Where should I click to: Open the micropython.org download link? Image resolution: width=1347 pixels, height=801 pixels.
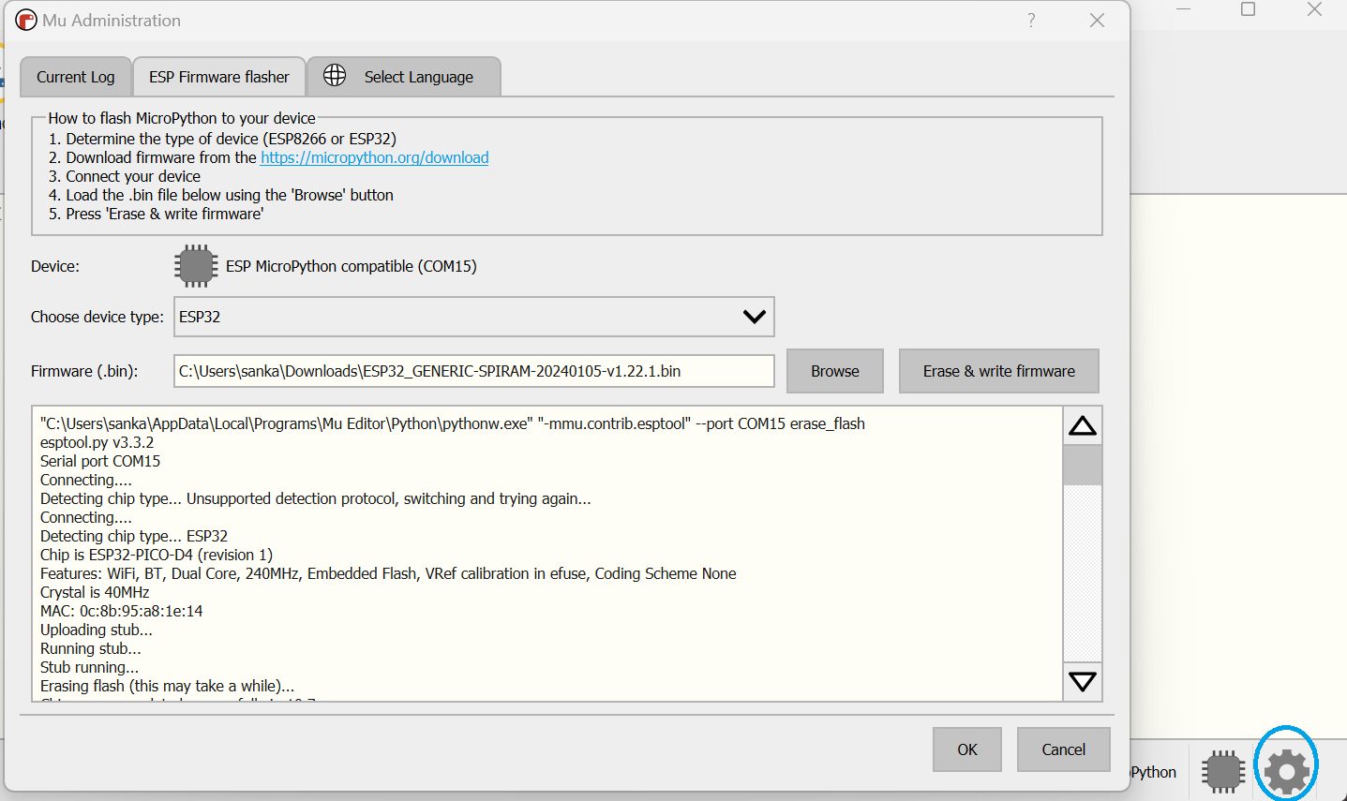click(375, 157)
